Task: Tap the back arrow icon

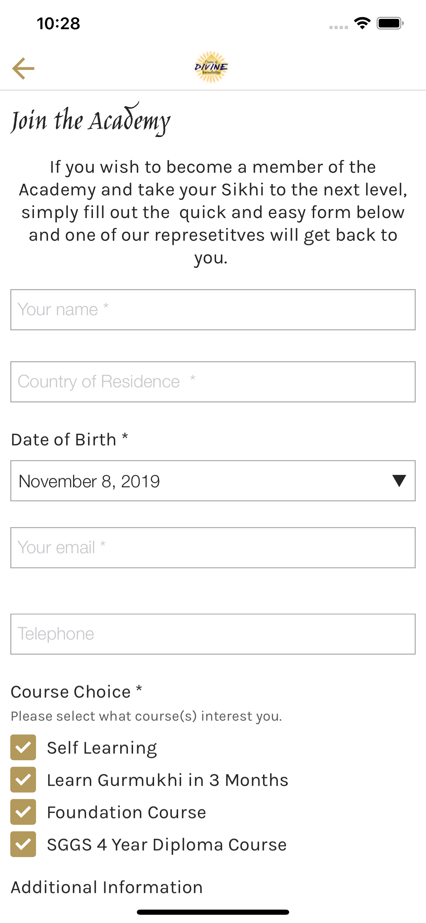Action: tap(23, 68)
